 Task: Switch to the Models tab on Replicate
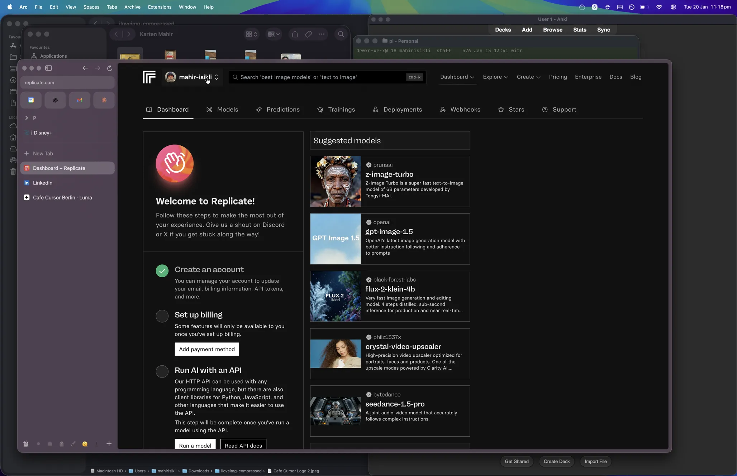click(x=227, y=110)
